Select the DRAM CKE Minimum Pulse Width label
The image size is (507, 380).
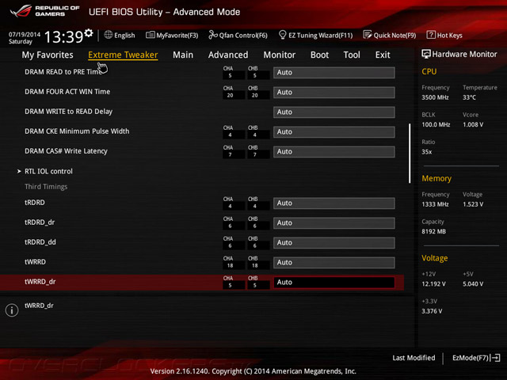77,131
